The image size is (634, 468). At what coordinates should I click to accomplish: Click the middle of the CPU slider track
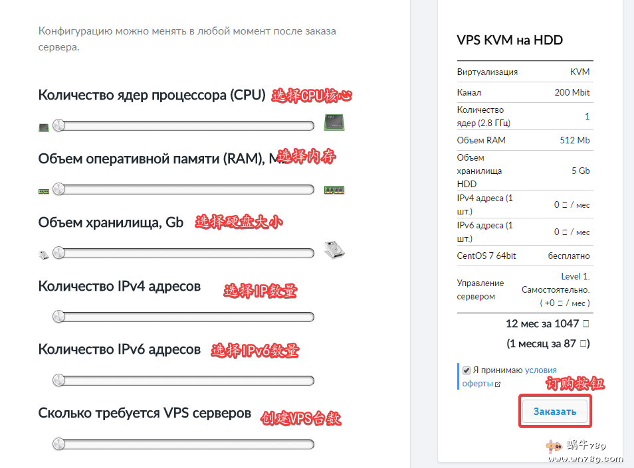[x=186, y=125]
